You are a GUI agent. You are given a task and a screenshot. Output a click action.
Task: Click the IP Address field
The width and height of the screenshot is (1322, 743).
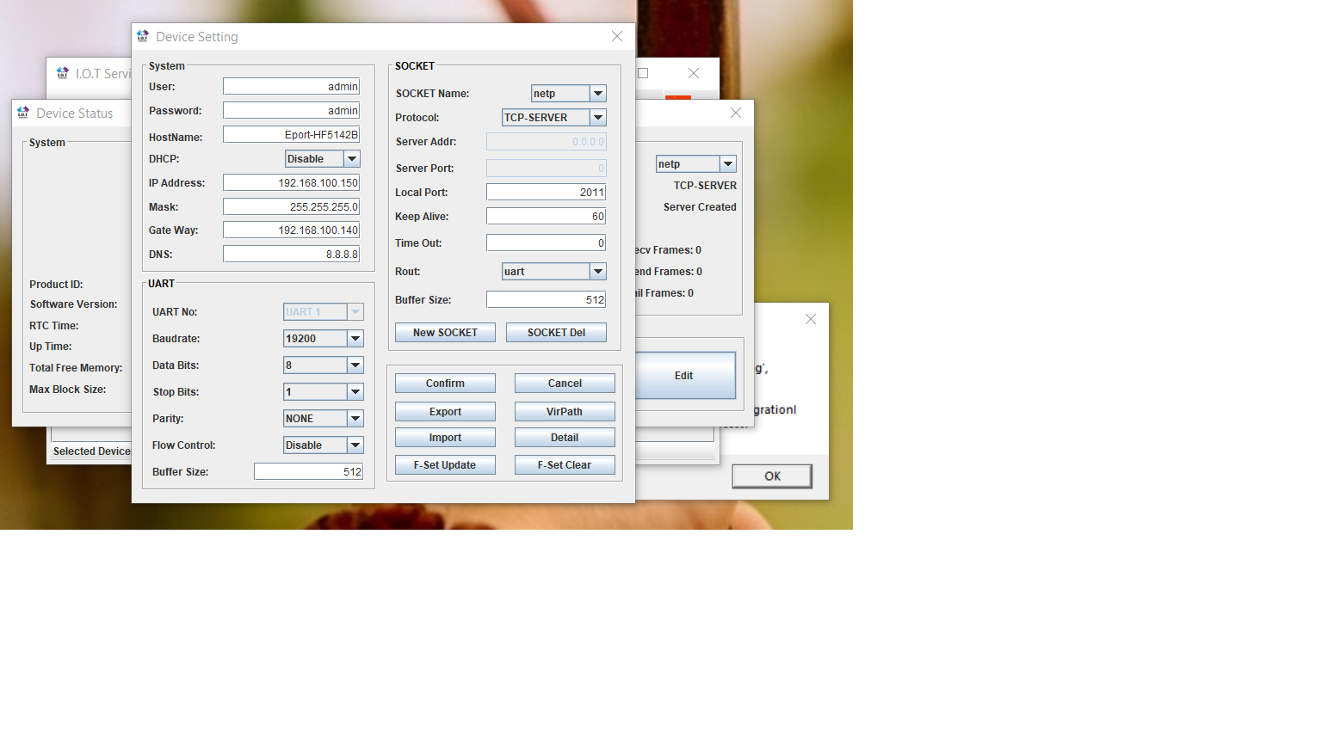pyautogui.click(x=291, y=183)
